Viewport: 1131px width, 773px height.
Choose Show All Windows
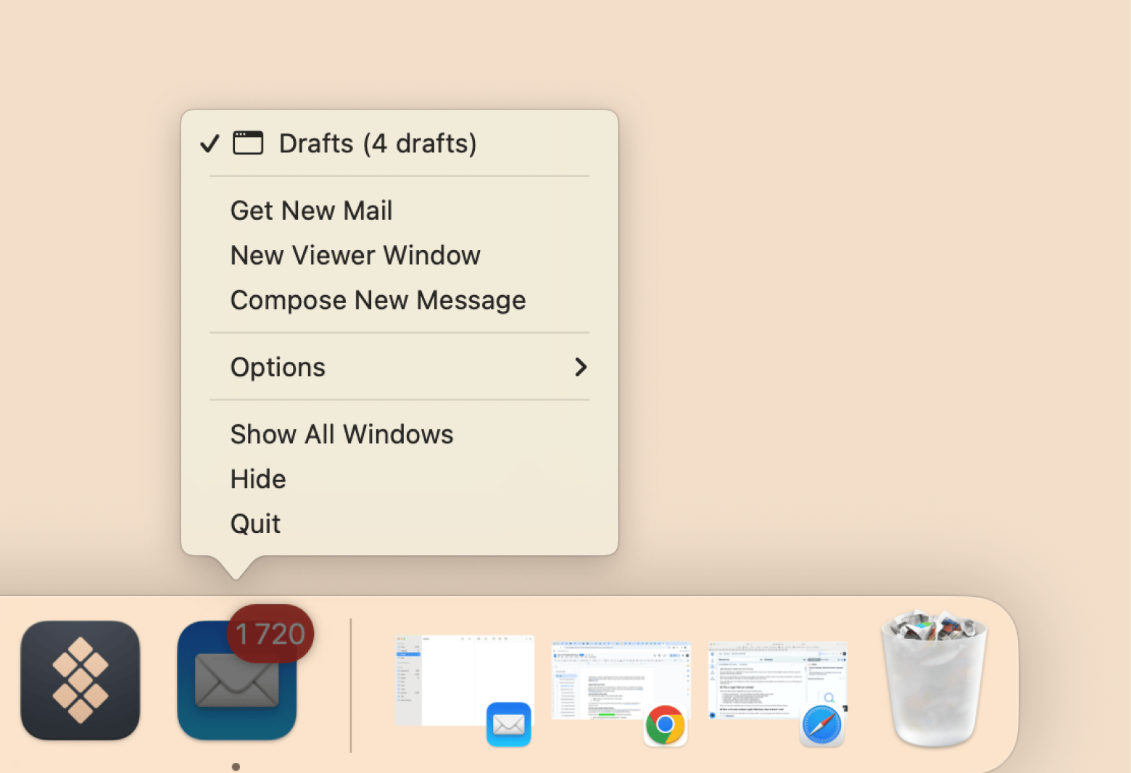coord(341,434)
